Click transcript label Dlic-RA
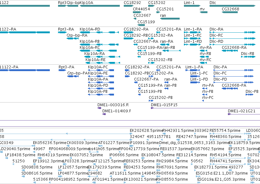 (x=216, y=29)
